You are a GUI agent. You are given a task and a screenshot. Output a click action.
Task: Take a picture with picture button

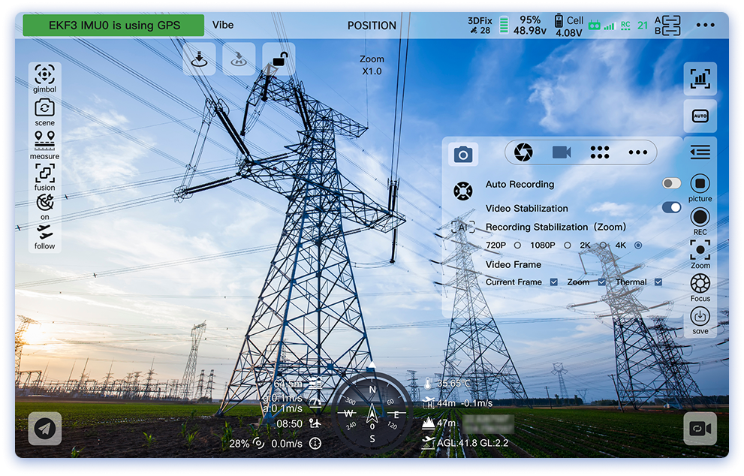coord(700,184)
